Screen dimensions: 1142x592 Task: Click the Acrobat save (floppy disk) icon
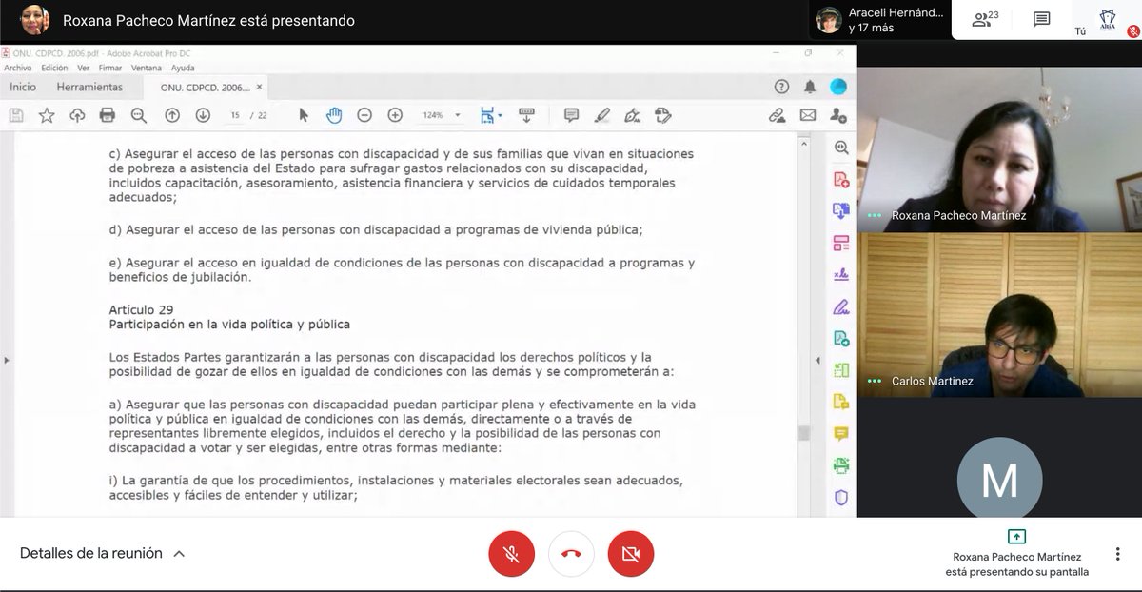click(x=16, y=115)
